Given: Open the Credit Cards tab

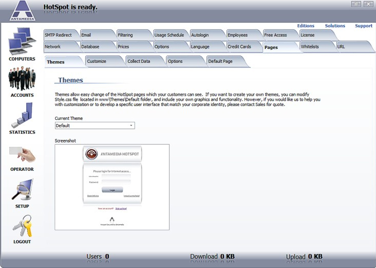Looking at the screenshot, I should pos(243,47).
